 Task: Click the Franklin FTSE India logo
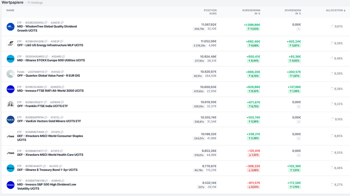pos(10,104)
